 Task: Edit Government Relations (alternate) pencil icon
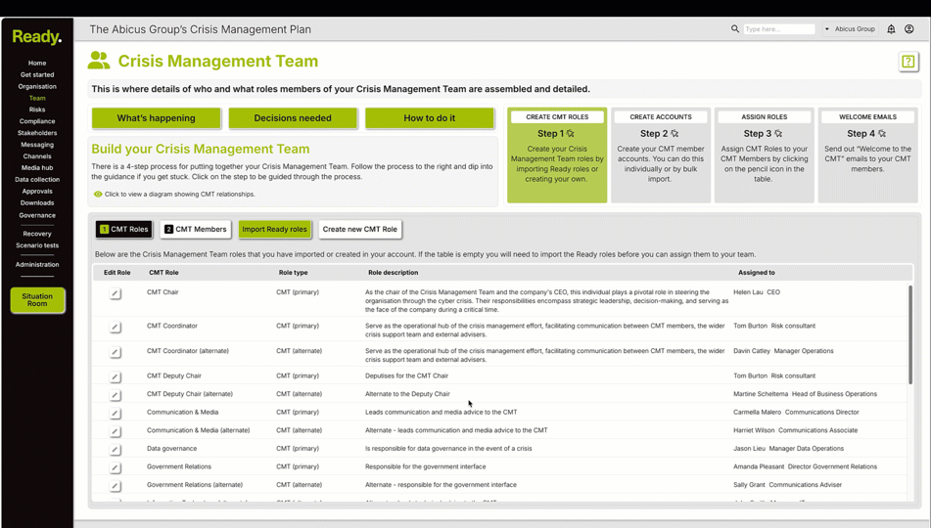pos(116,487)
